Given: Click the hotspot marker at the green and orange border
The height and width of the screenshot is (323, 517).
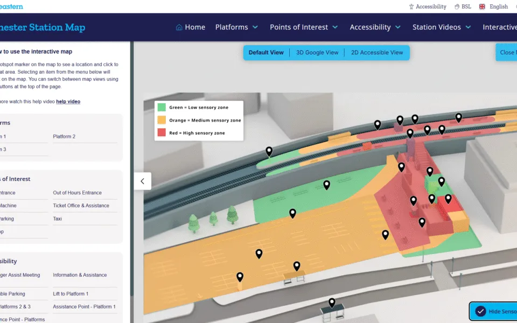Looking at the screenshot, I should [x=292, y=214].
